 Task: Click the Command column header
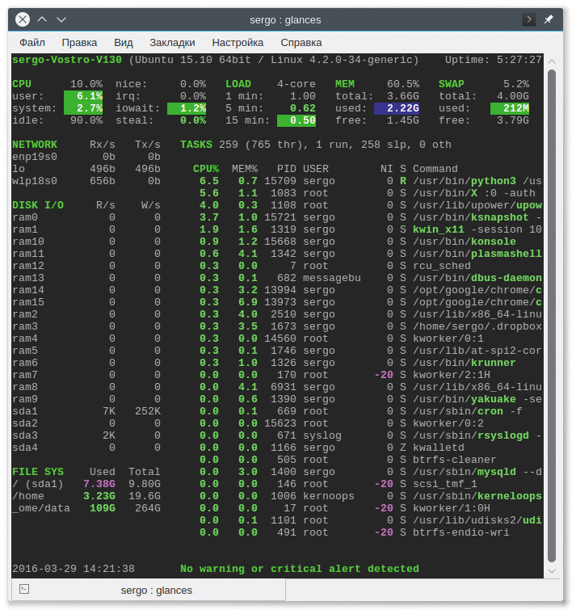point(435,169)
